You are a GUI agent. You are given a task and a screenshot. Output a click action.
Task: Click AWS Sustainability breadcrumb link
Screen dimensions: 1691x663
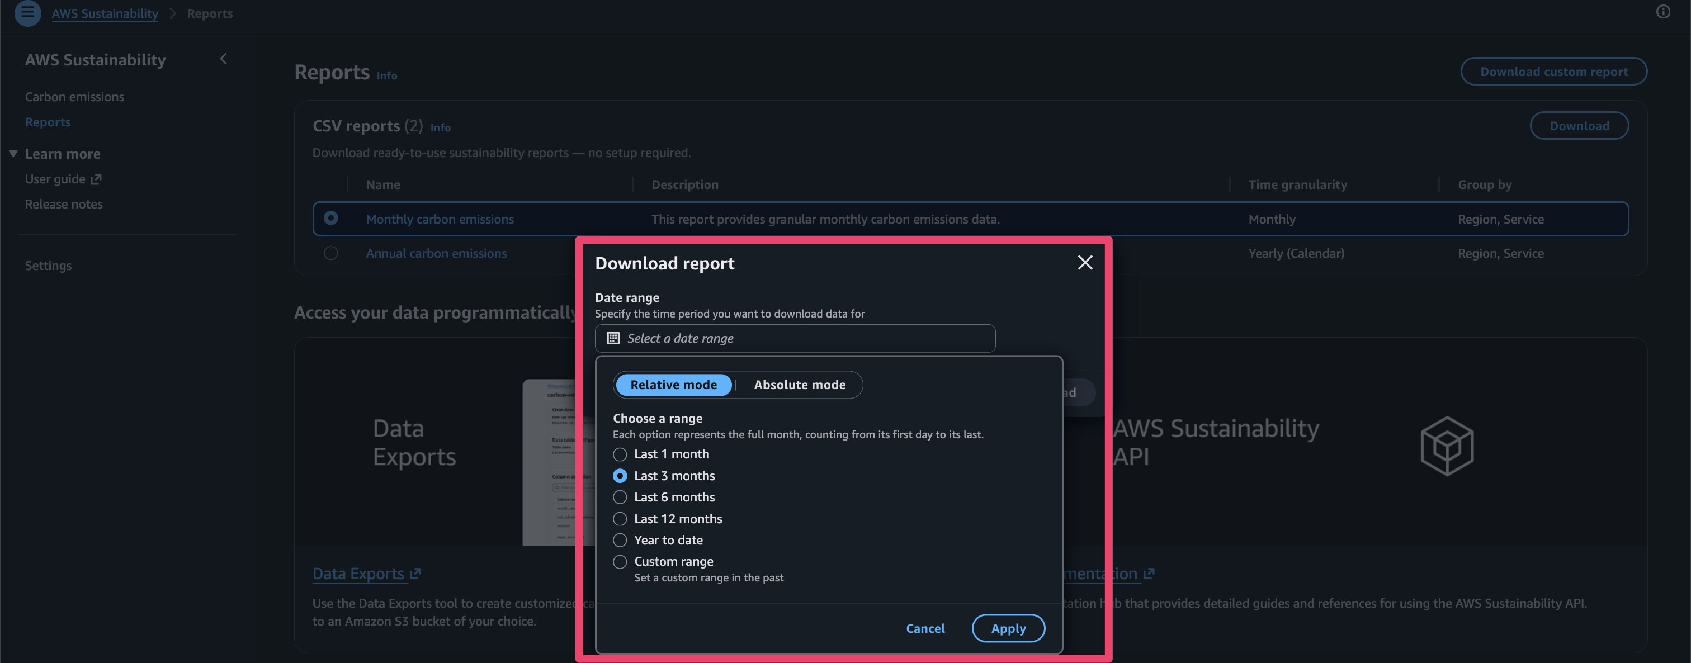(105, 13)
